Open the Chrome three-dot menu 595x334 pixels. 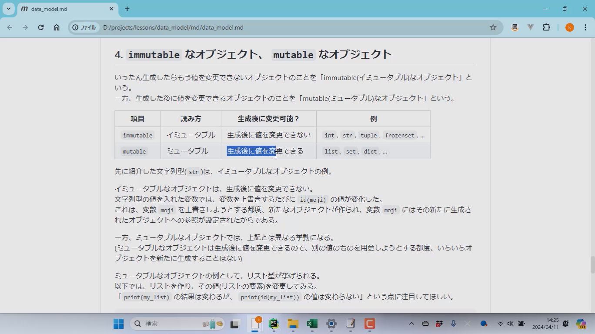pos(585,27)
